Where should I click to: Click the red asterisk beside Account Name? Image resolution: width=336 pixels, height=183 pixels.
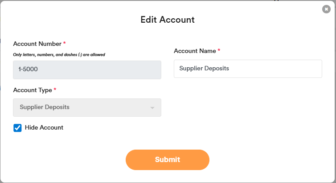tap(219, 51)
